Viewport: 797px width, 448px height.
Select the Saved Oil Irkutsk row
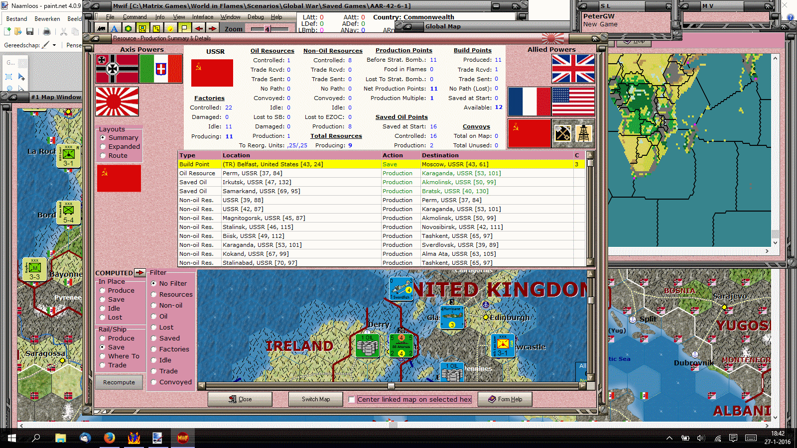pyautogui.click(x=381, y=182)
